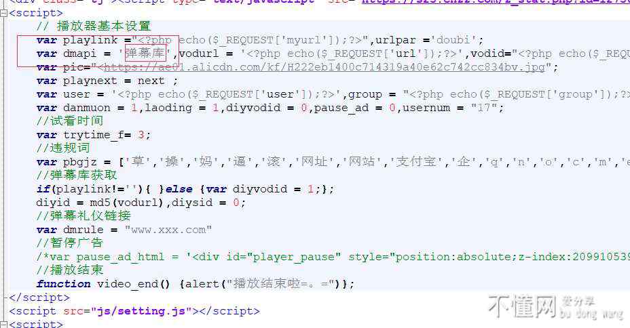630x328 pixels.
Task: Click the comment '//弹幕礼仪链接'
Action: tap(84, 216)
